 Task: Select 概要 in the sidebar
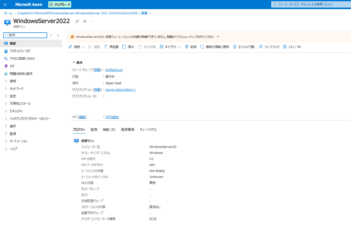pos(31,44)
